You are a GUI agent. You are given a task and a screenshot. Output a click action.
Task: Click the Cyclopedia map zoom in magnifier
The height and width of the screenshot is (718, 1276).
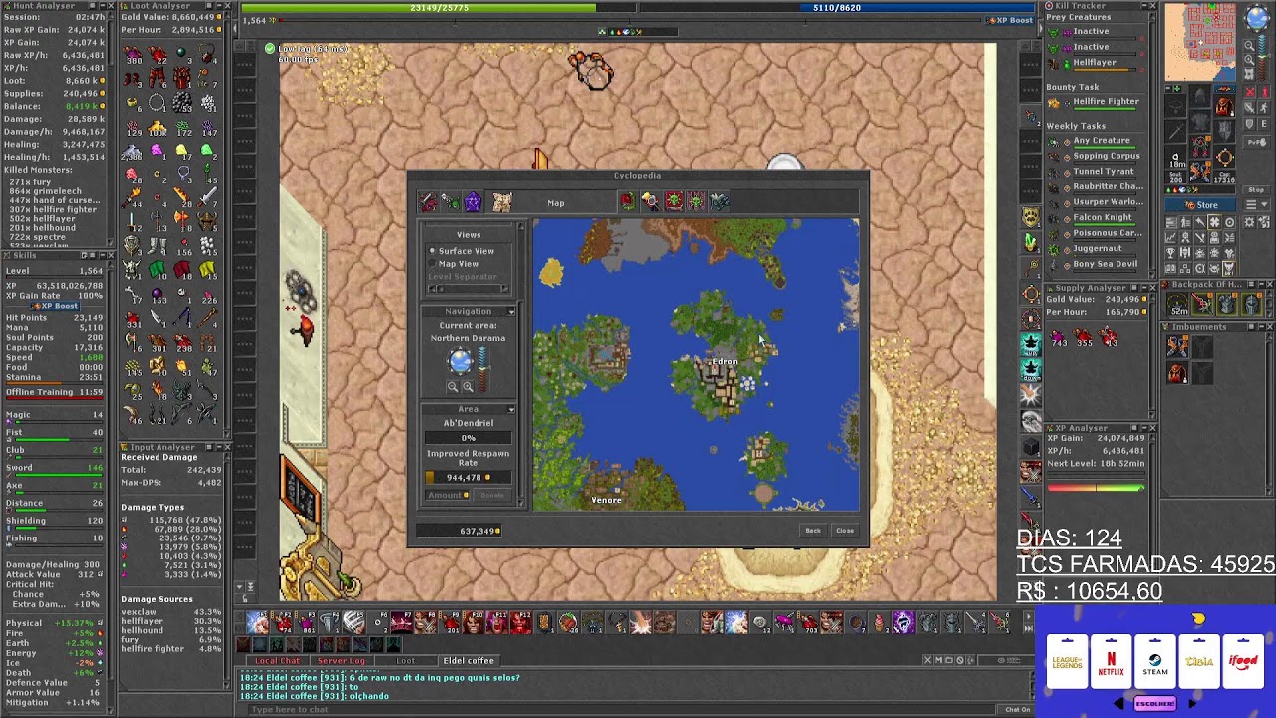[468, 386]
